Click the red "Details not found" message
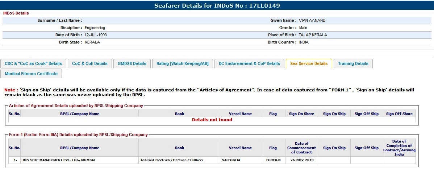The width and height of the screenshot is (434, 177). 212,120
